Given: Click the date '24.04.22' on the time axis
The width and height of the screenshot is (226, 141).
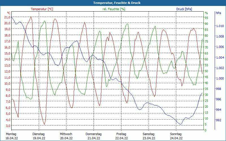Looking at the screenshot, I should point(176,138).
